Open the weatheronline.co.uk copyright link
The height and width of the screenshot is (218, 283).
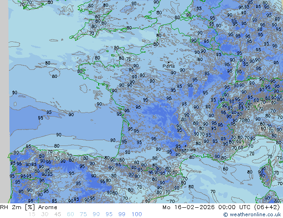tap(252, 214)
